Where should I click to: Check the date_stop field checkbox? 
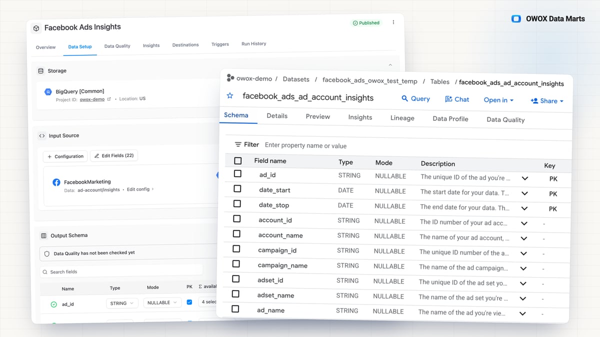pyautogui.click(x=237, y=204)
